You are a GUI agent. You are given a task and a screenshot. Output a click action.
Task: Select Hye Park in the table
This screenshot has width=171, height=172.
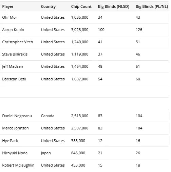[x=10, y=141]
